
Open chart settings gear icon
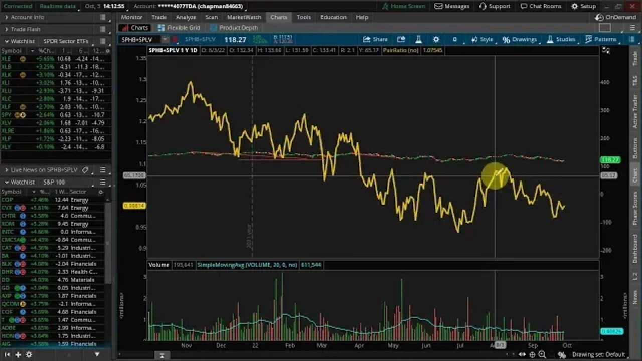[436, 39]
